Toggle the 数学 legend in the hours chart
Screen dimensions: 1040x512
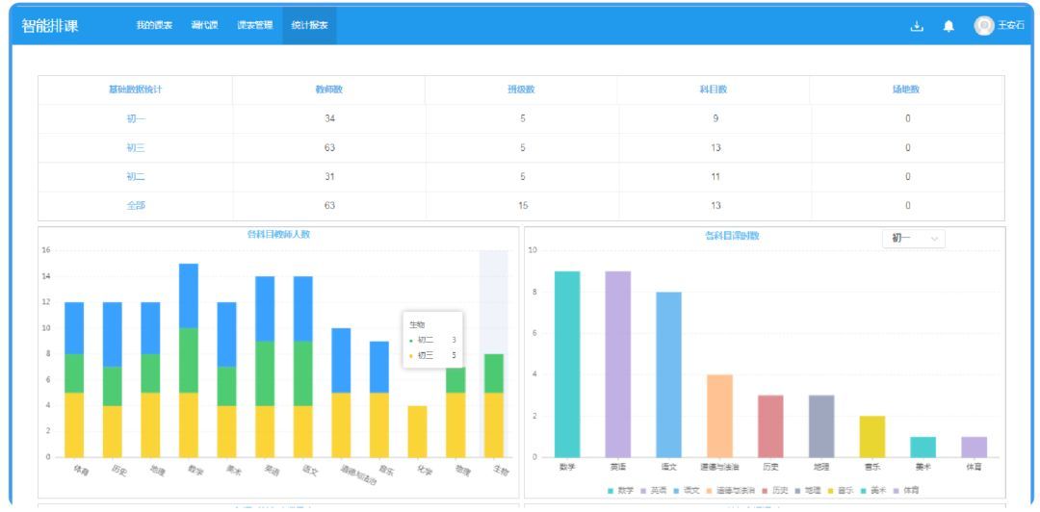[621, 491]
